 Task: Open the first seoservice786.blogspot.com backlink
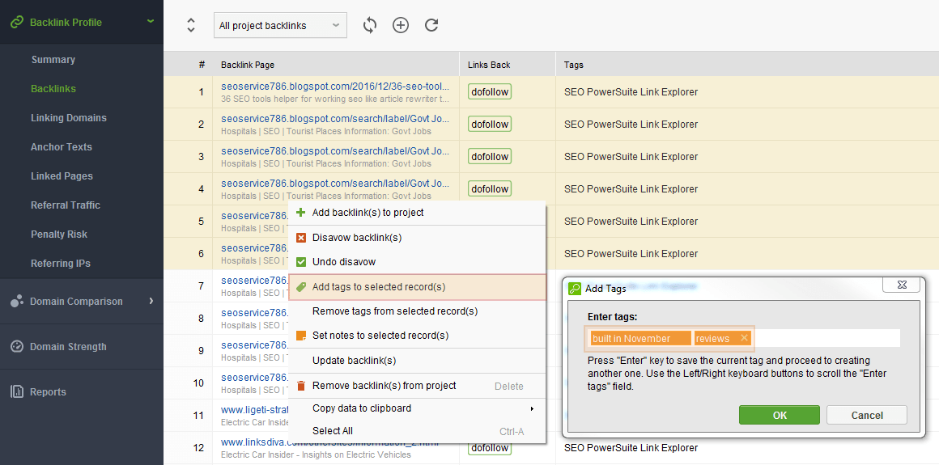(x=335, y=87)
